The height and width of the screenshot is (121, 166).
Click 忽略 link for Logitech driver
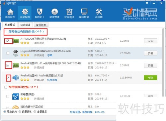click(50, 55)
